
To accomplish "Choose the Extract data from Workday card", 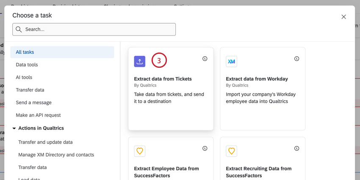I will click(x=263, y=97).
